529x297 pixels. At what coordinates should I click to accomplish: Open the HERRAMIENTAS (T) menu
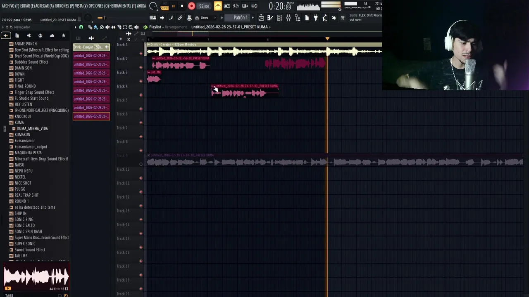[122, 6]
